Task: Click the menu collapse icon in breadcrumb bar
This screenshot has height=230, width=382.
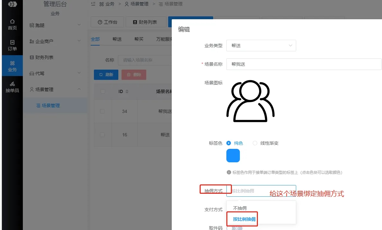Action: coord(93,4)
